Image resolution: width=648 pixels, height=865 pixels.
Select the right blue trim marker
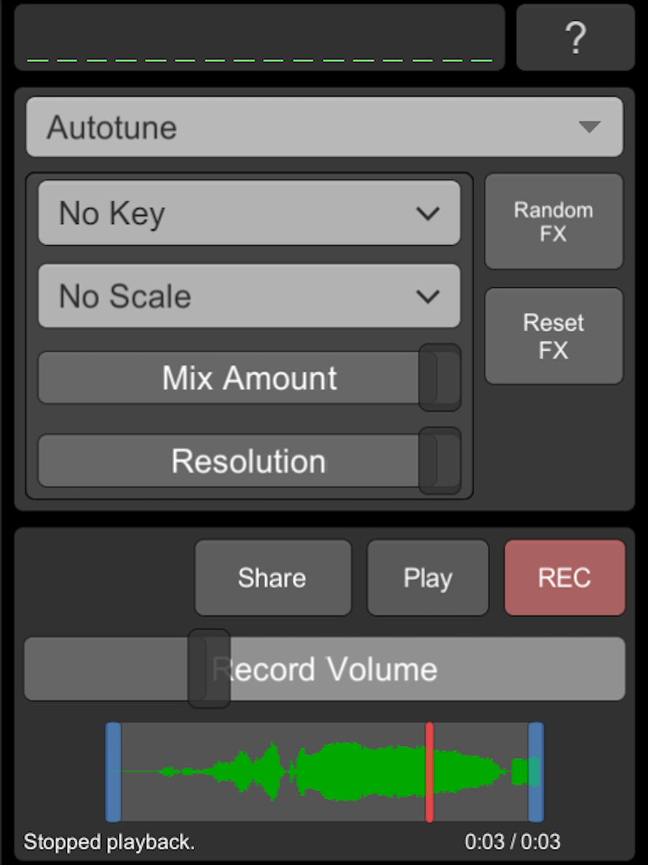pyautogui.click(x=536, y=772)
